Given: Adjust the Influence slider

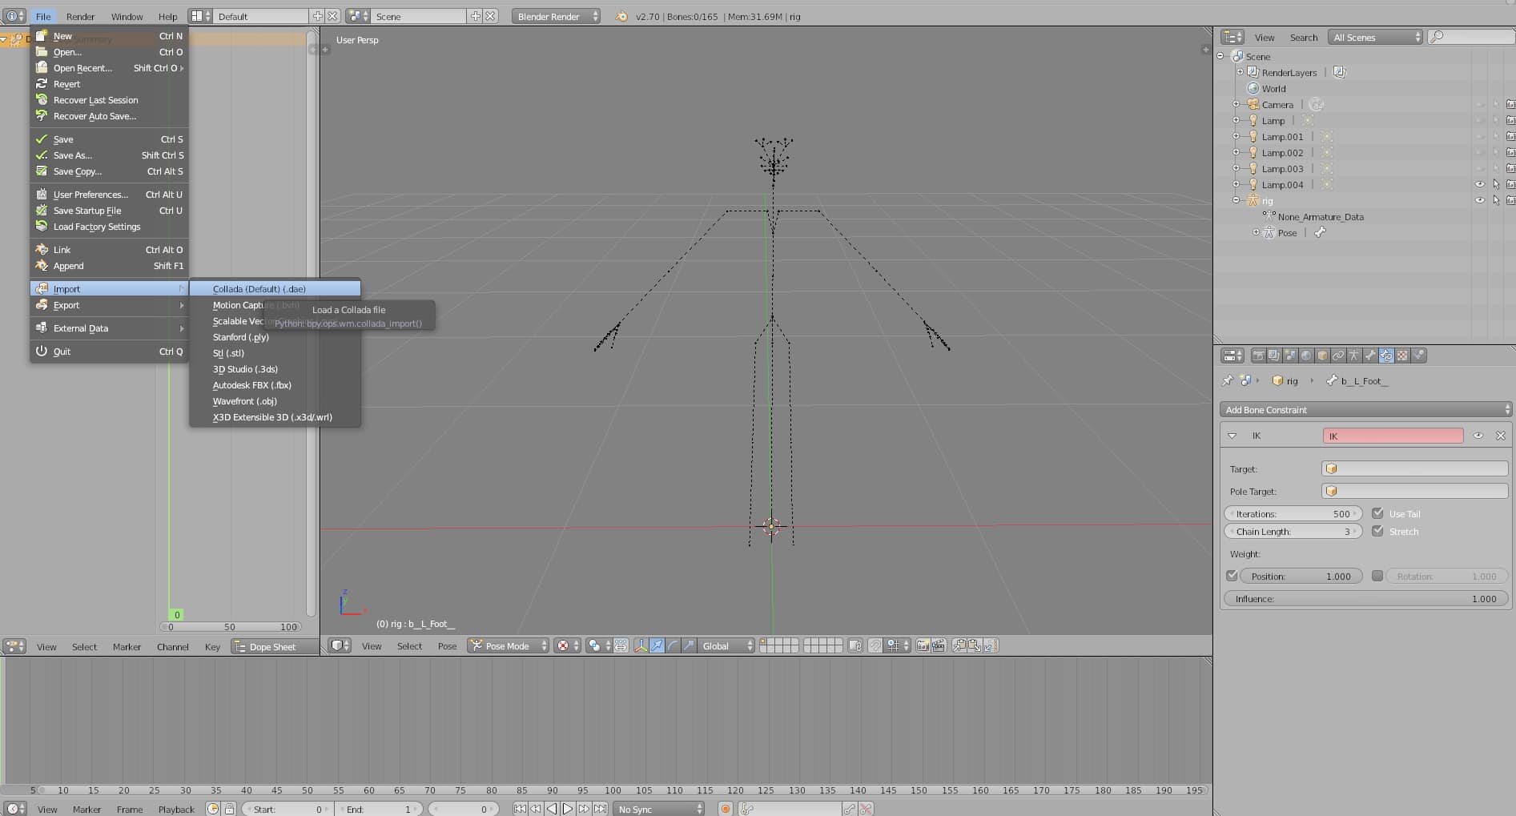Looking at the screenshot, I should tap(1365, 598).
